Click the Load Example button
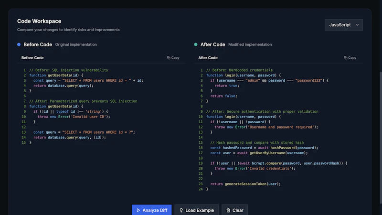This screenshot has height=215, width=382. [x=197, y=210]
